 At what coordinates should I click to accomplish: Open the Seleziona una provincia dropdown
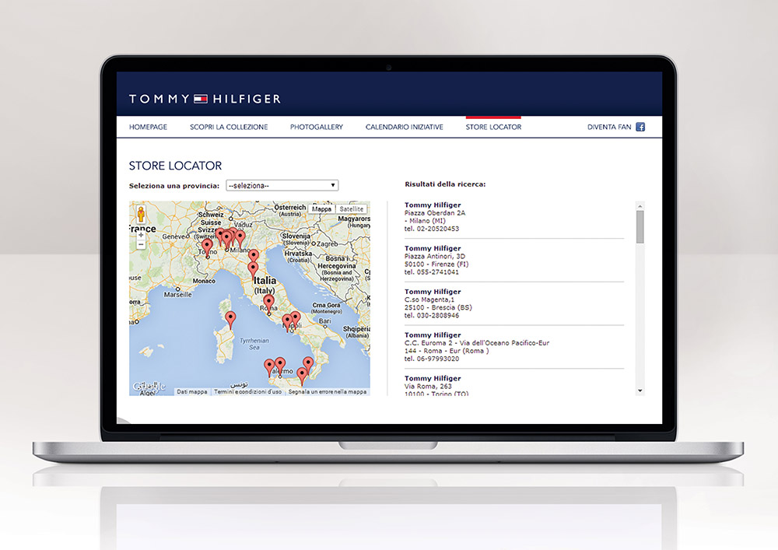click(282, 185)
